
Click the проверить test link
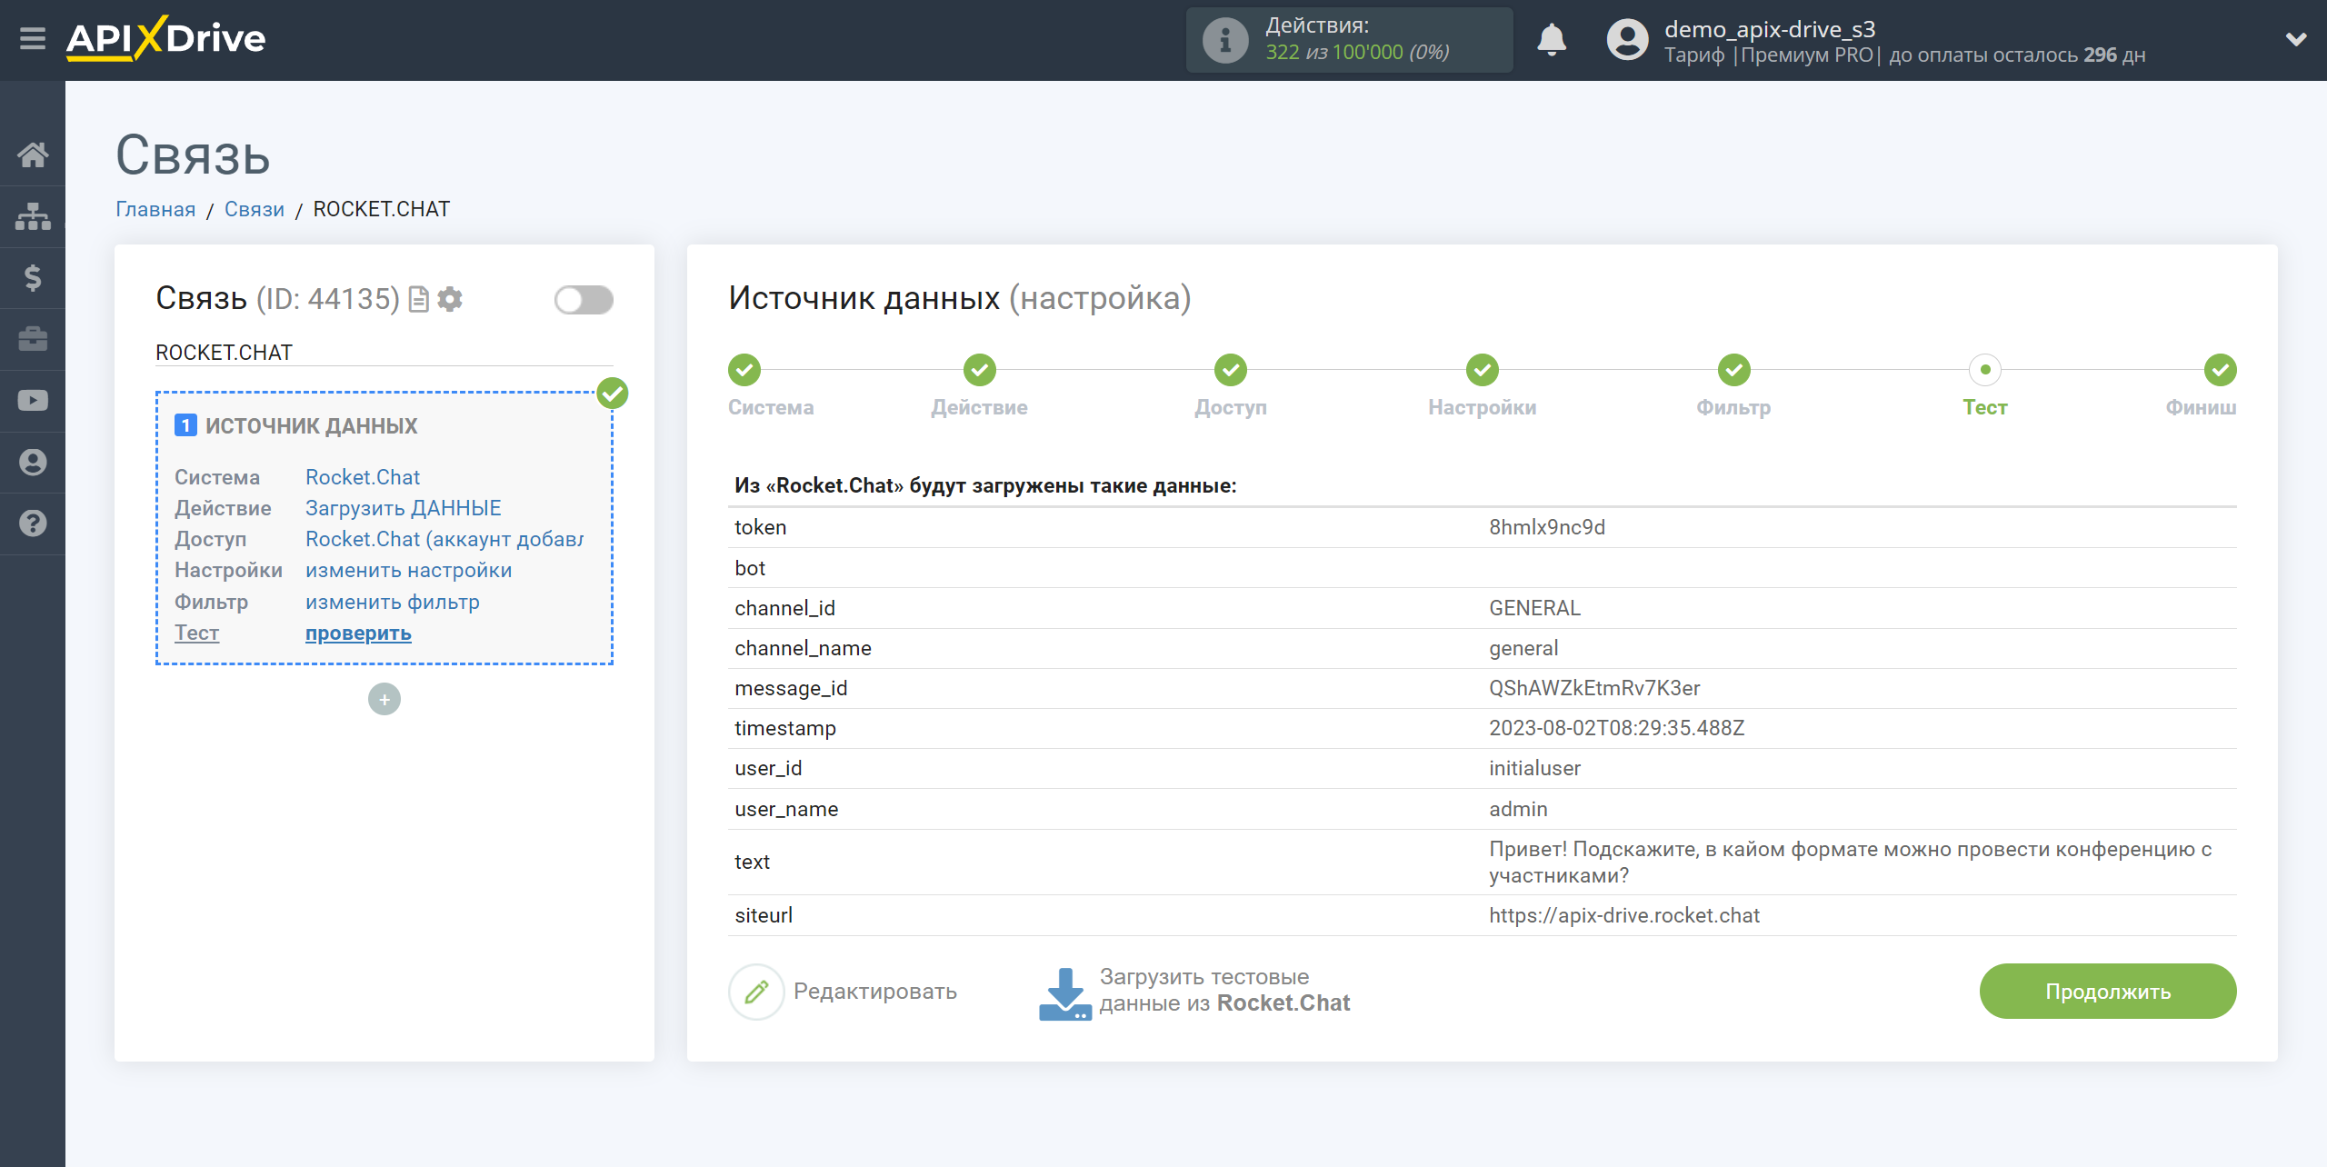tap(358, 633)
